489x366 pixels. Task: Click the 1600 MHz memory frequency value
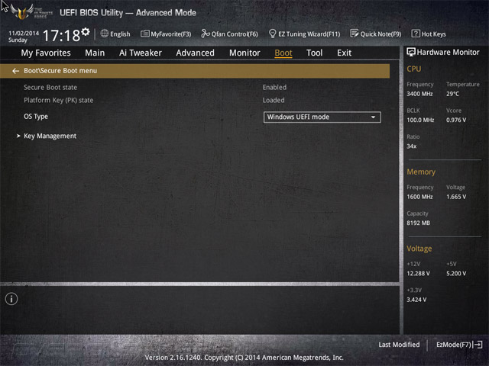[x=419, y=197]
